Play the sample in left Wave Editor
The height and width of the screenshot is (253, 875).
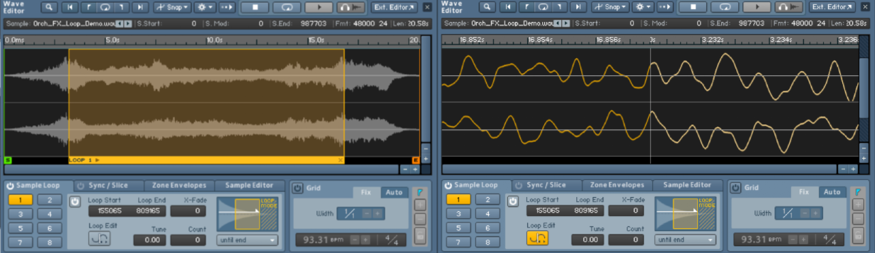(318, 7)
